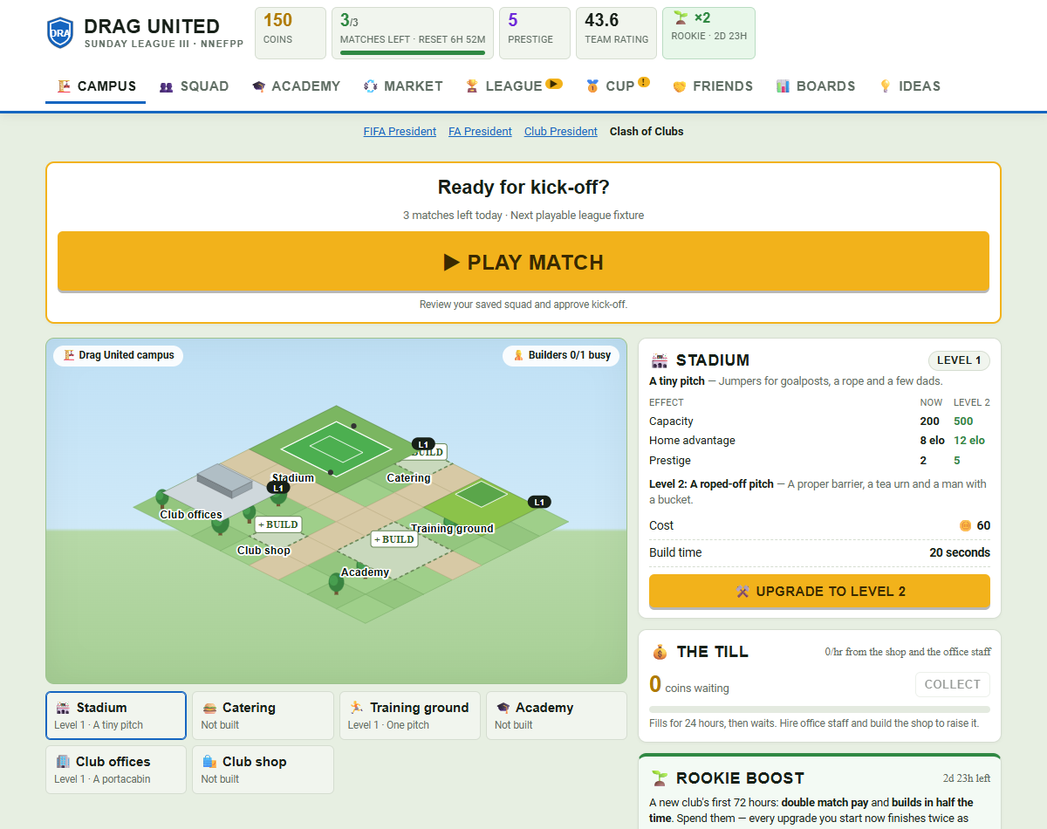
Task: Click the Cup tab's exclamation alert badge
Action: (644, 83)
